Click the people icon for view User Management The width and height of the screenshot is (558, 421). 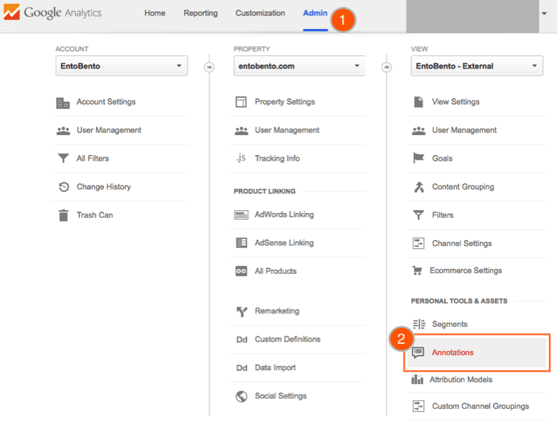click(x=418, y=131)
